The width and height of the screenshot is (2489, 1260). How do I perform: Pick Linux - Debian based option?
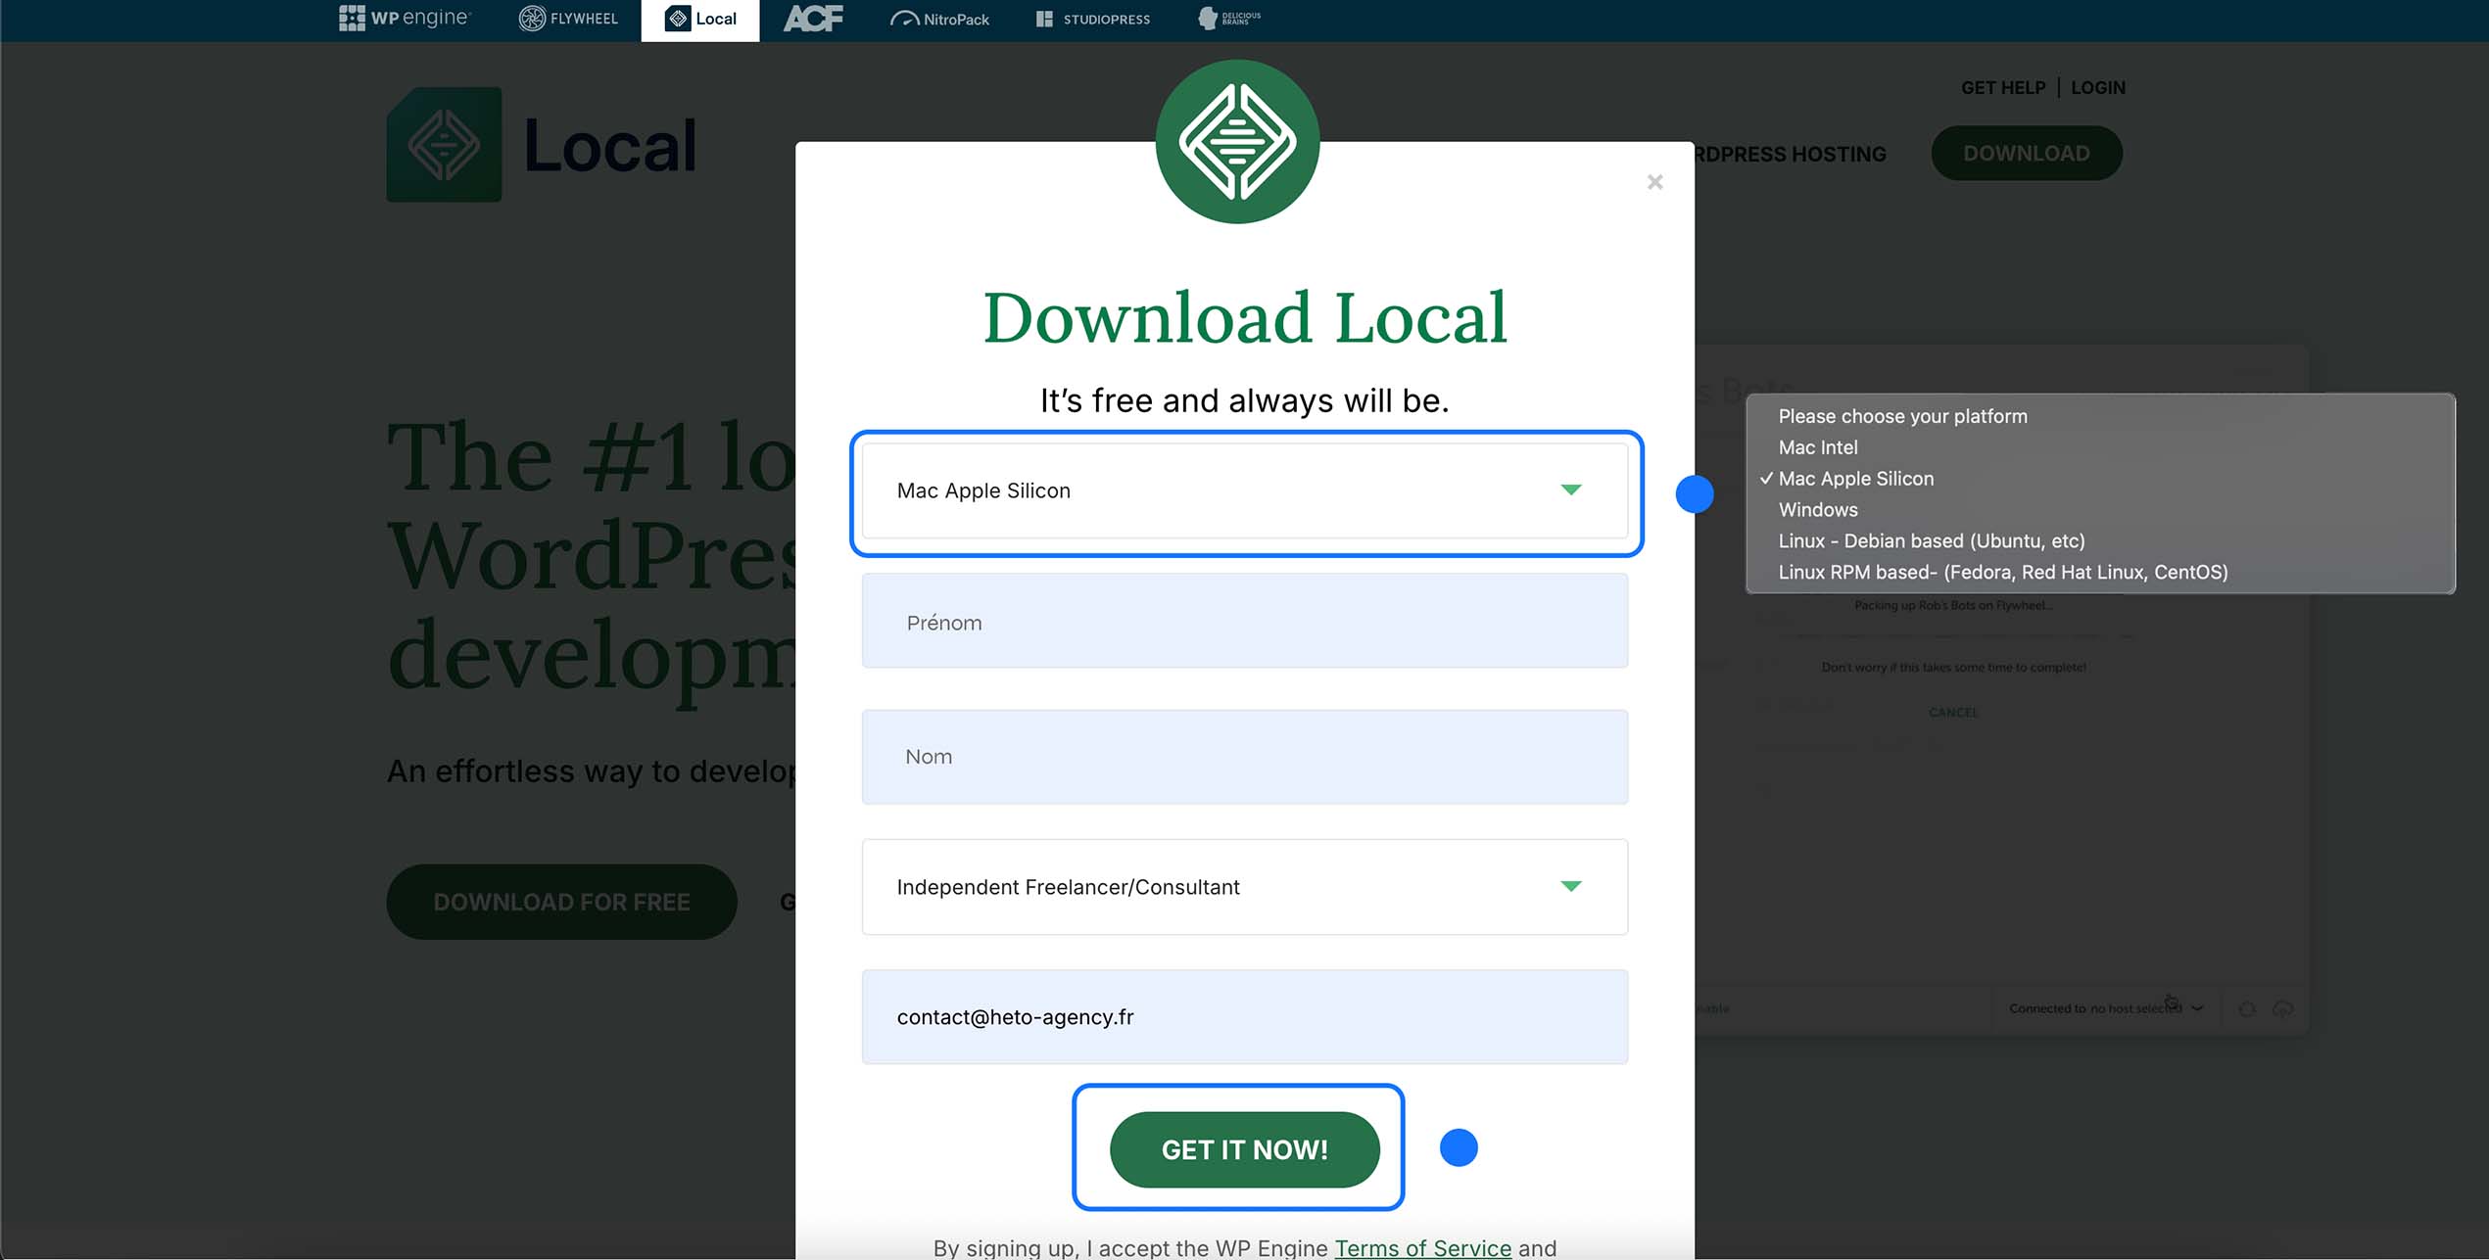click(x=1931, y=541)
